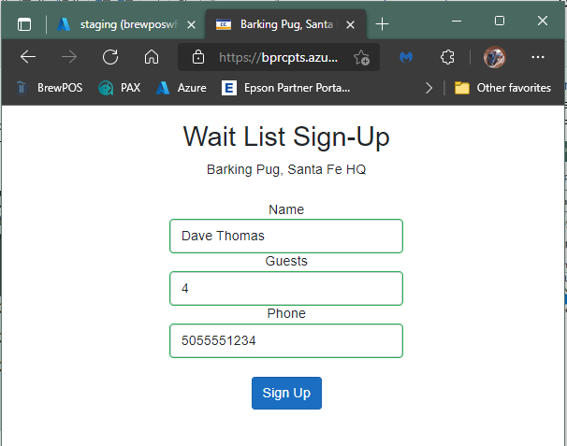Minimize the browser window

[x=457, y=21]
